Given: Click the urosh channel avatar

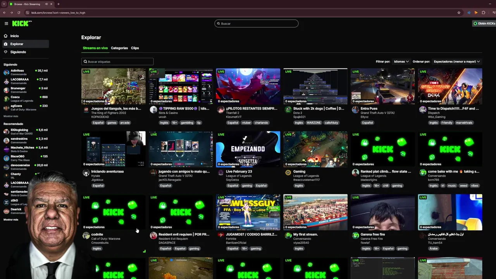Looking at the screenshot, I should click(153, 110).
